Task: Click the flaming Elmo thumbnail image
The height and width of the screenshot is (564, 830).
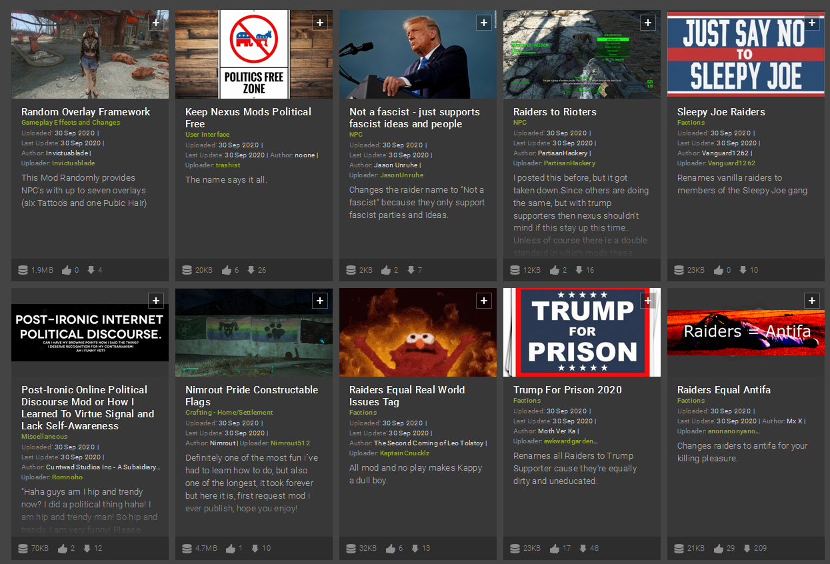Action: point(418,332)
